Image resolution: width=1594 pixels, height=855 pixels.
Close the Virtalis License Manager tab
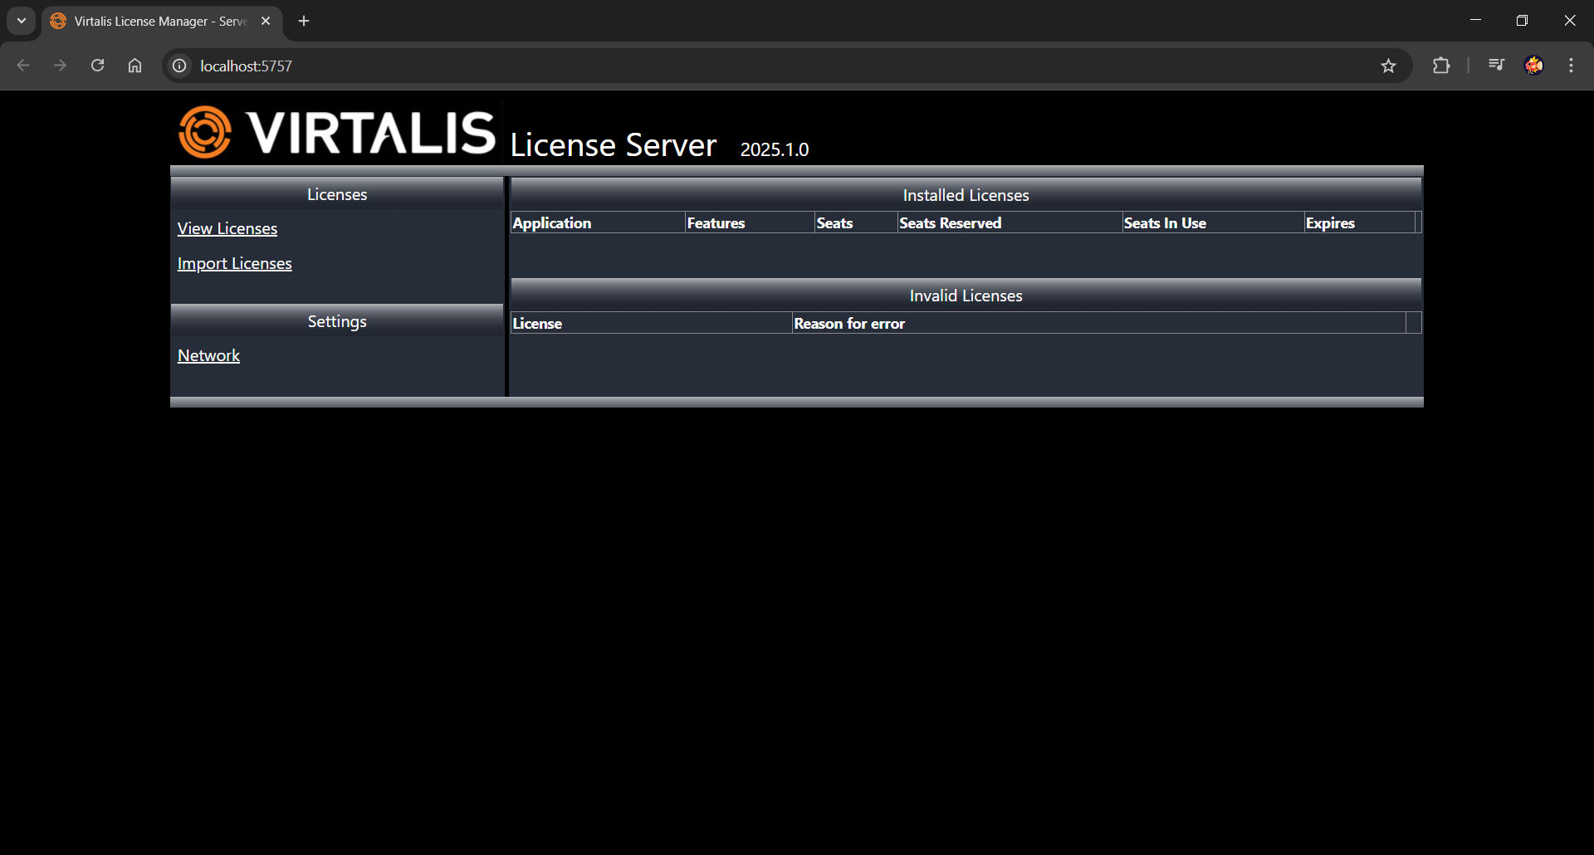[266, 21]
